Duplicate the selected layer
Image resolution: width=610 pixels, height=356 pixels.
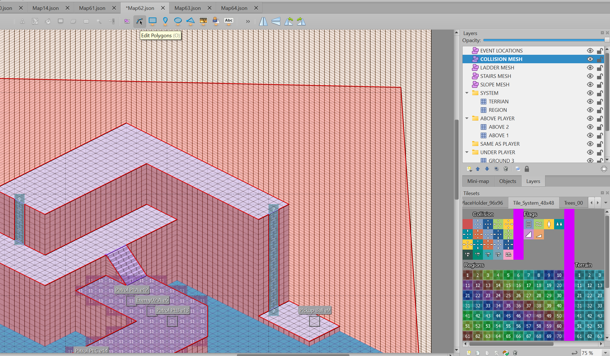496,169
